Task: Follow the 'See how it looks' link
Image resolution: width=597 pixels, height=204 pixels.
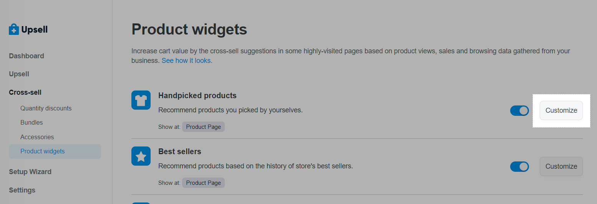Action: pos(187,61)
